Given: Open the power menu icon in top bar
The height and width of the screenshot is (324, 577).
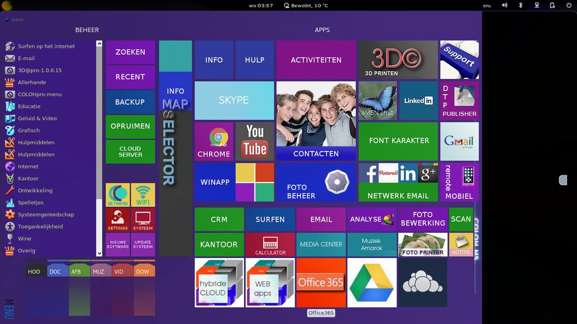Looking at the screenshot, I should point(569,5).
